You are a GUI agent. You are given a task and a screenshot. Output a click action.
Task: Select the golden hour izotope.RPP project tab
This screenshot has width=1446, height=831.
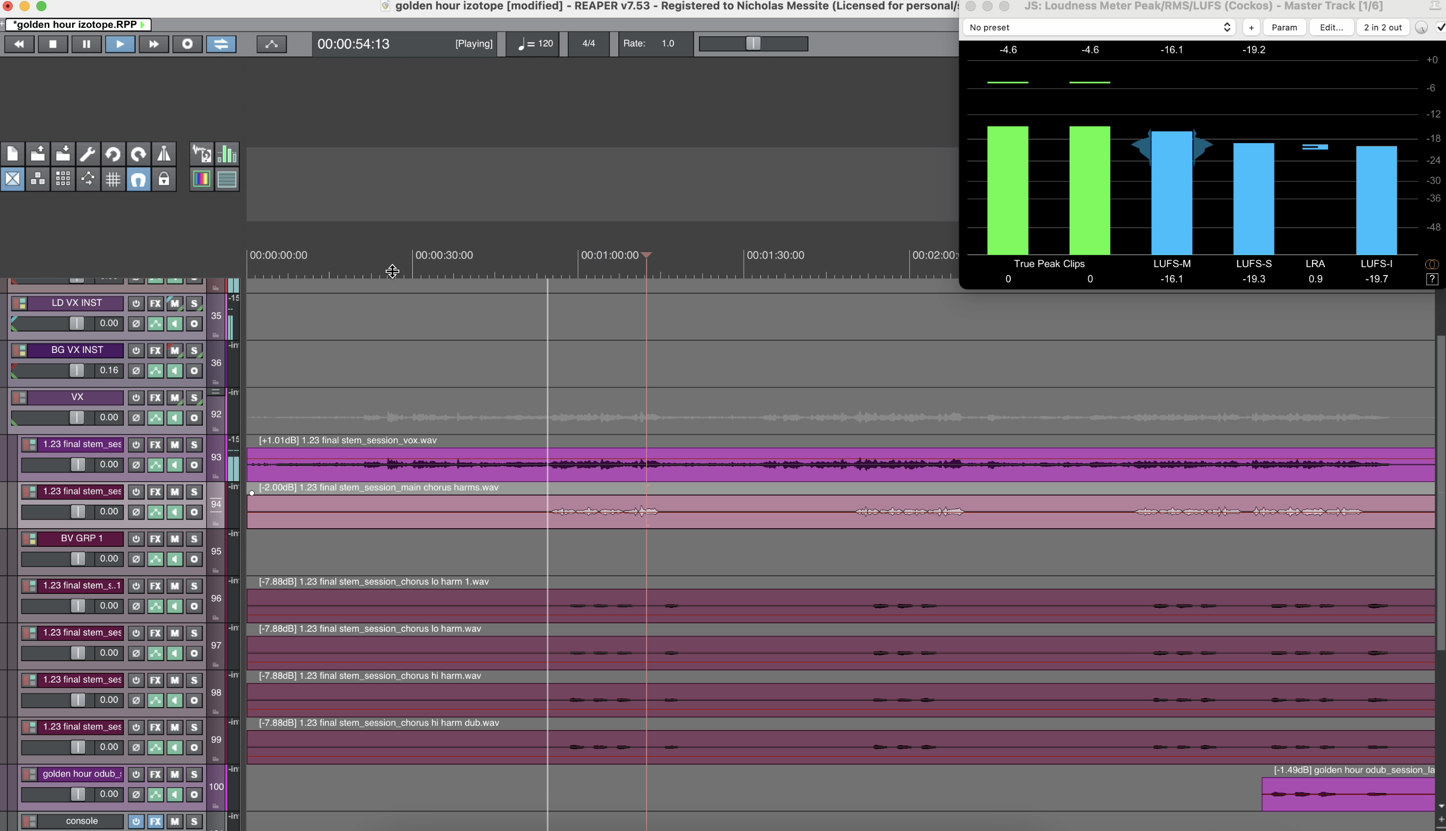(x=75, y=25)
